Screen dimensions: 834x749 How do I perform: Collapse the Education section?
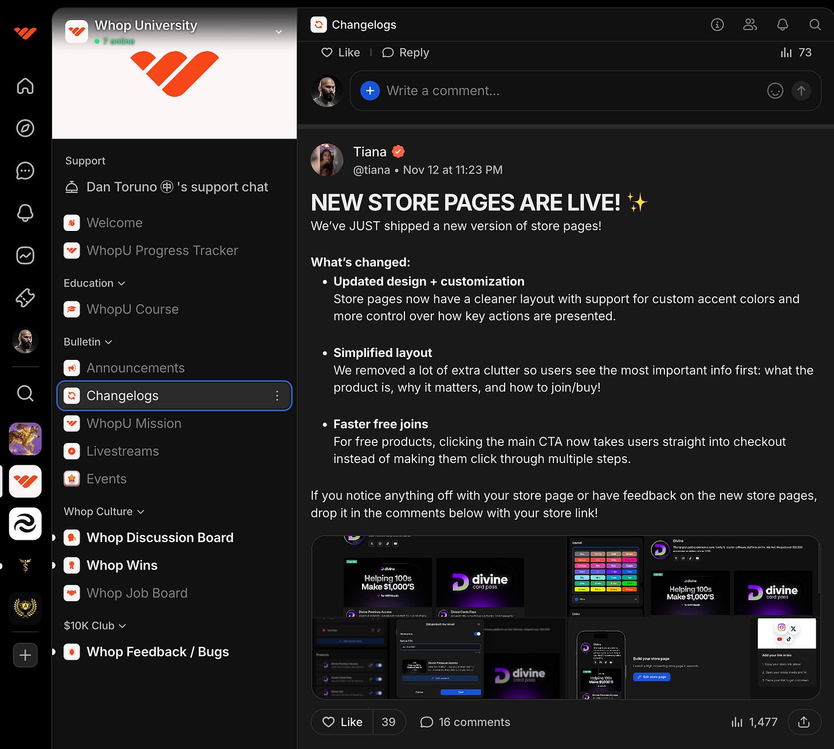(94, 283)
